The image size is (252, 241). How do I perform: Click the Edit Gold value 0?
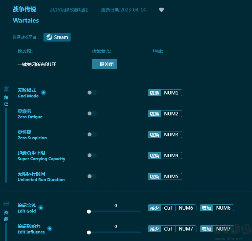(116, 205)
